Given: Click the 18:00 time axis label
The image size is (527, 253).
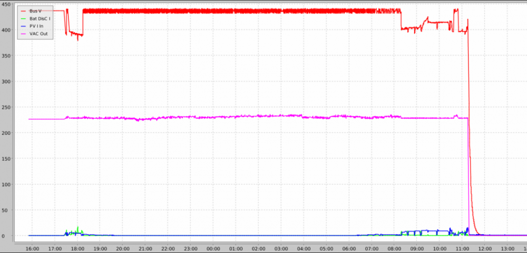Looking at the screenshot, I should (77, 249).
